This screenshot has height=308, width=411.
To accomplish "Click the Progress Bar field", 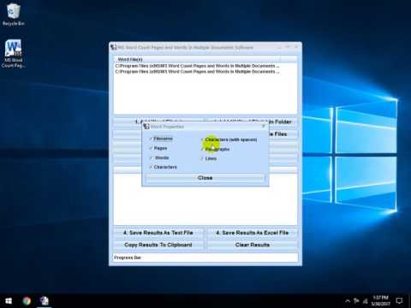I will 205,258.
